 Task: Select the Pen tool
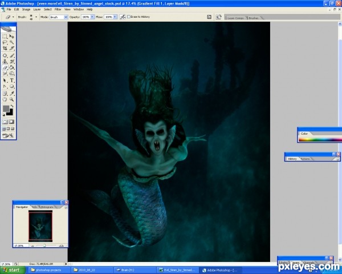click(x=5, y=86)
